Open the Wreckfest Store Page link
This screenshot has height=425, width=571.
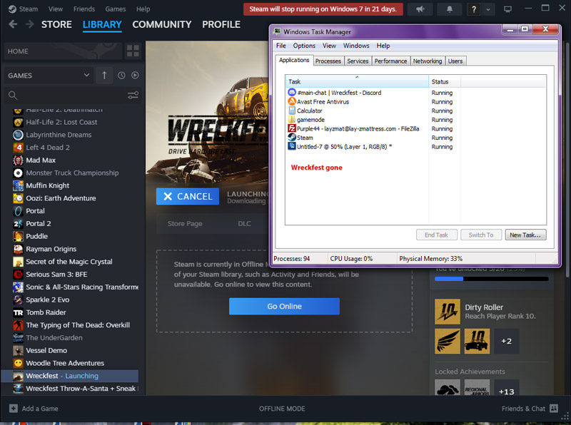point(185,224)
